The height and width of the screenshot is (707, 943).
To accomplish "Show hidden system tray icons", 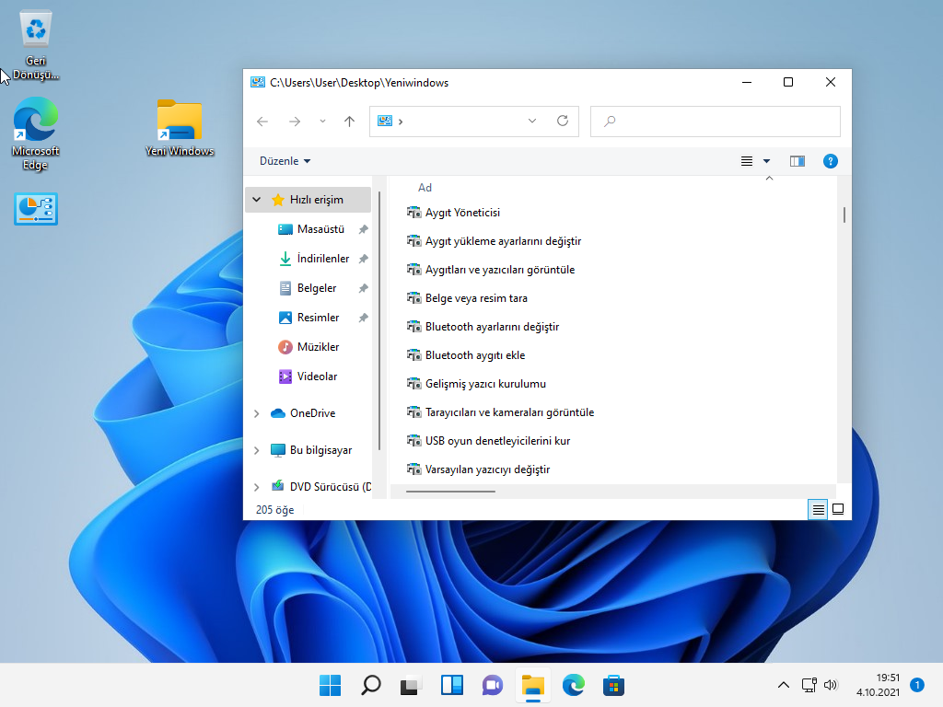I will (783, 685).
